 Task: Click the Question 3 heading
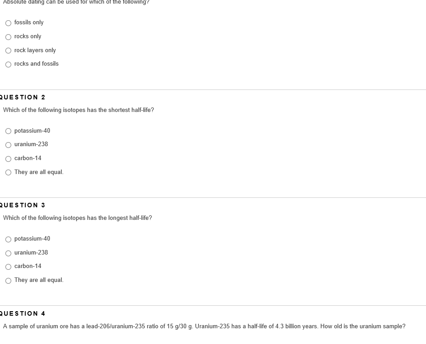pyautogui.click(x=22, y=205)
